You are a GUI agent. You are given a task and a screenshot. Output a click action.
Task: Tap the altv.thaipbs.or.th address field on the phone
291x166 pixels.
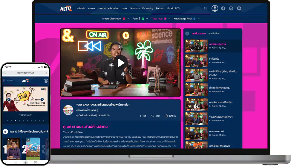pos(25,73)
